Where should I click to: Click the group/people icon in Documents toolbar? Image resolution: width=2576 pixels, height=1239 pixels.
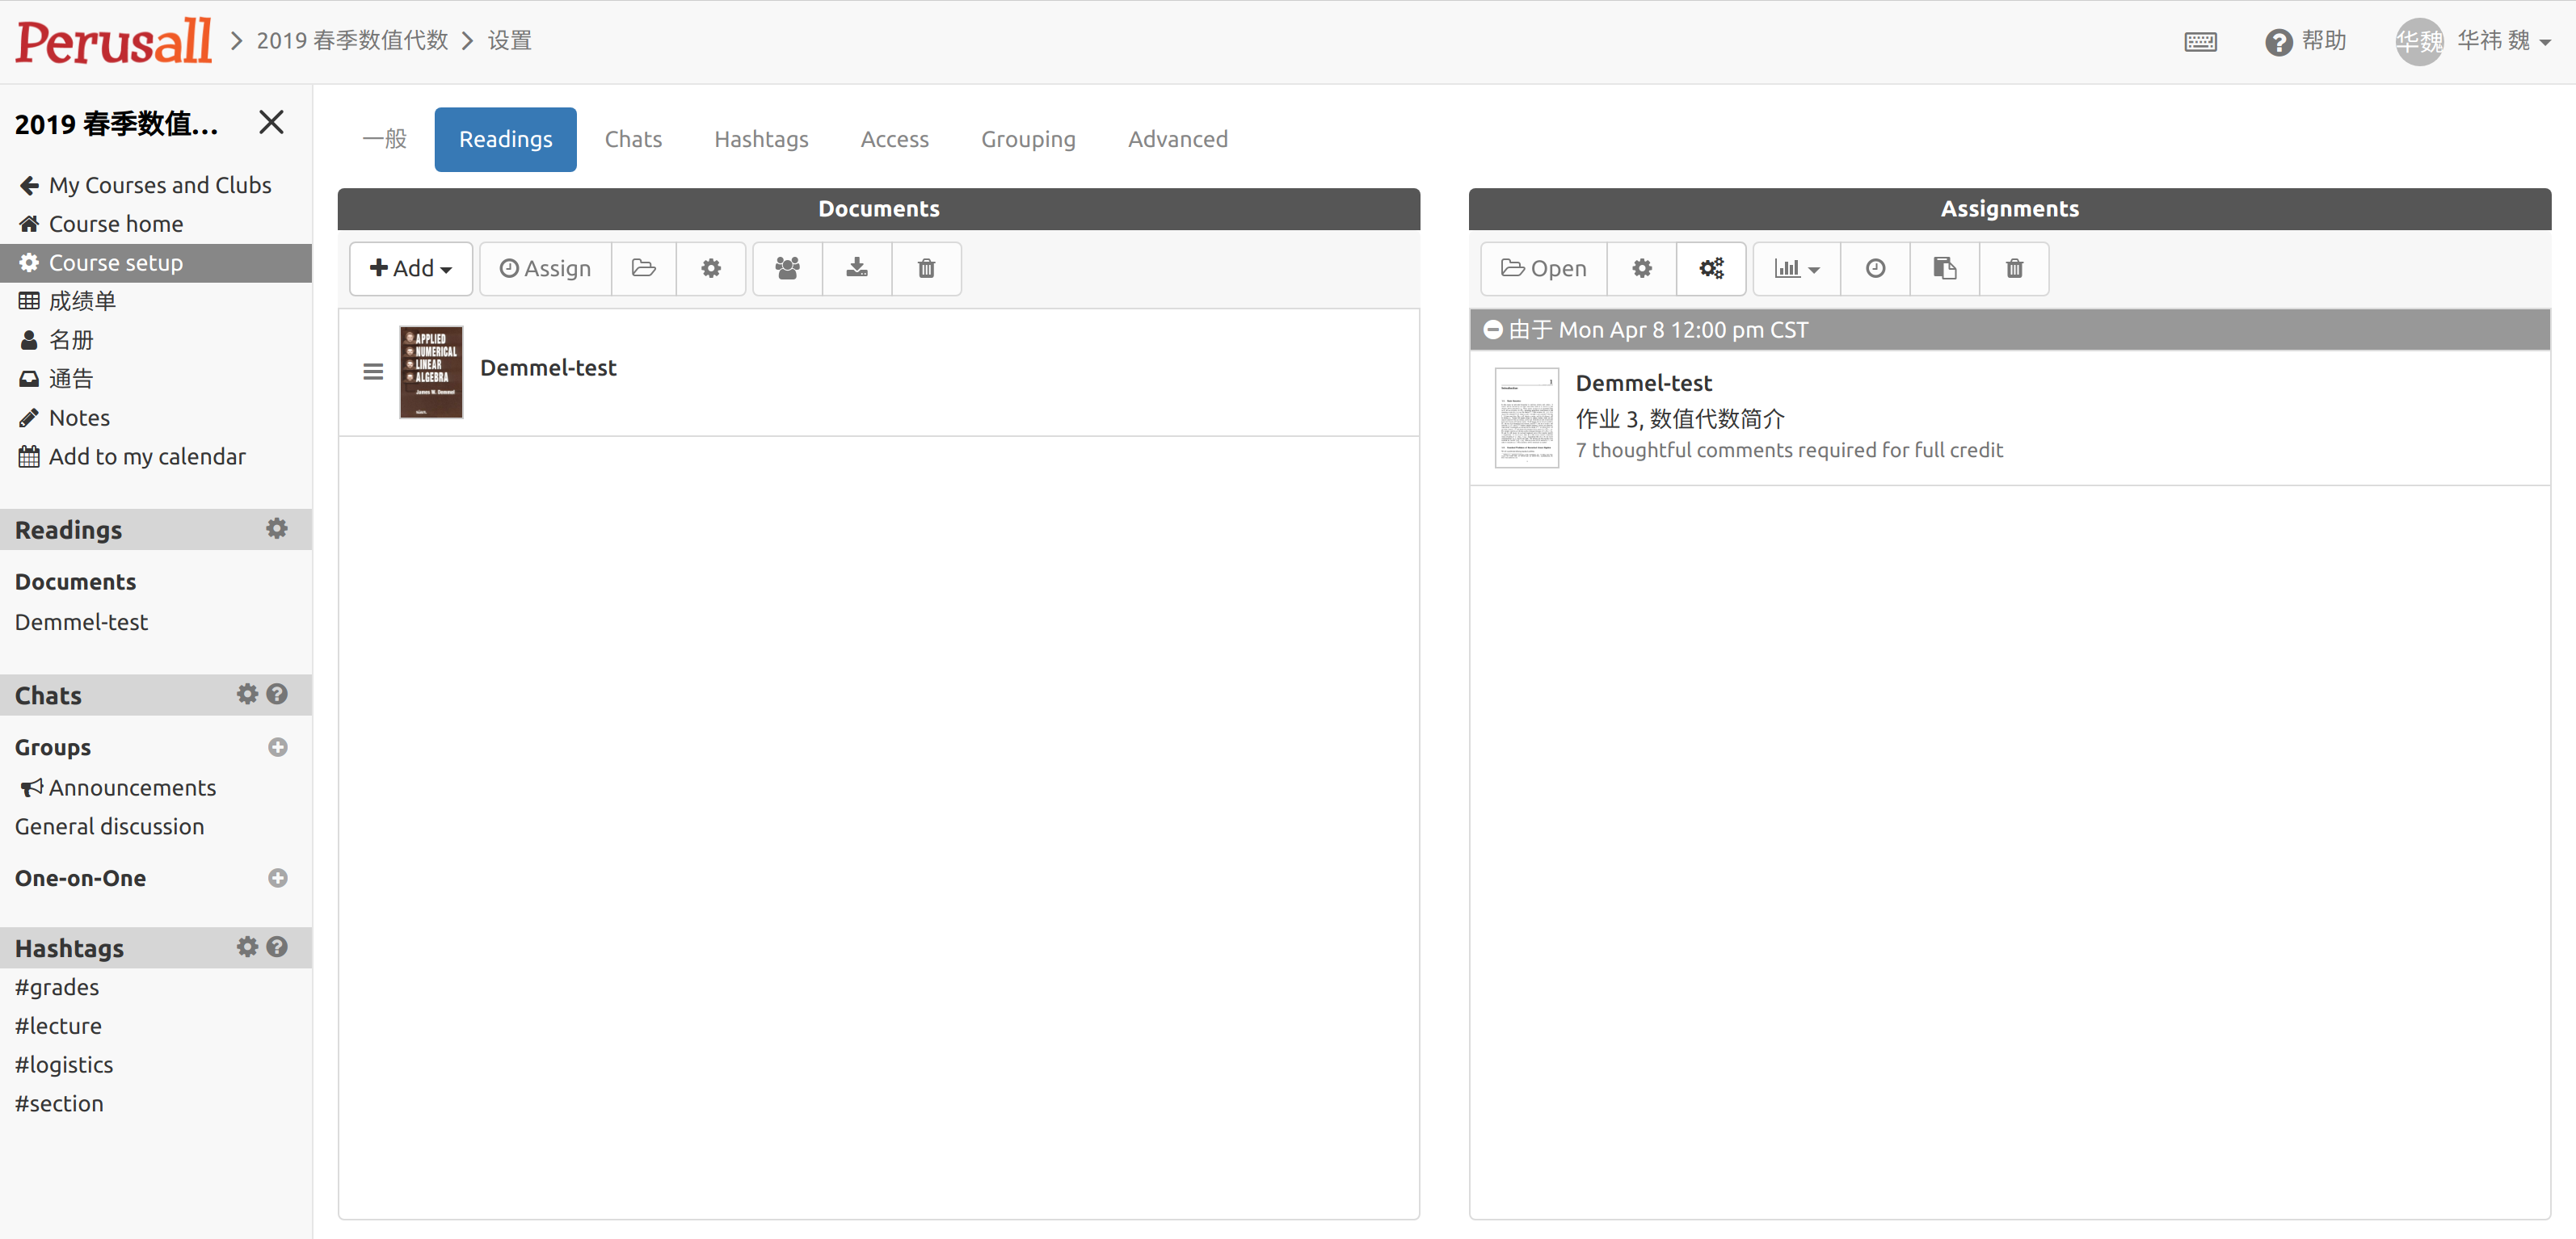788,268
